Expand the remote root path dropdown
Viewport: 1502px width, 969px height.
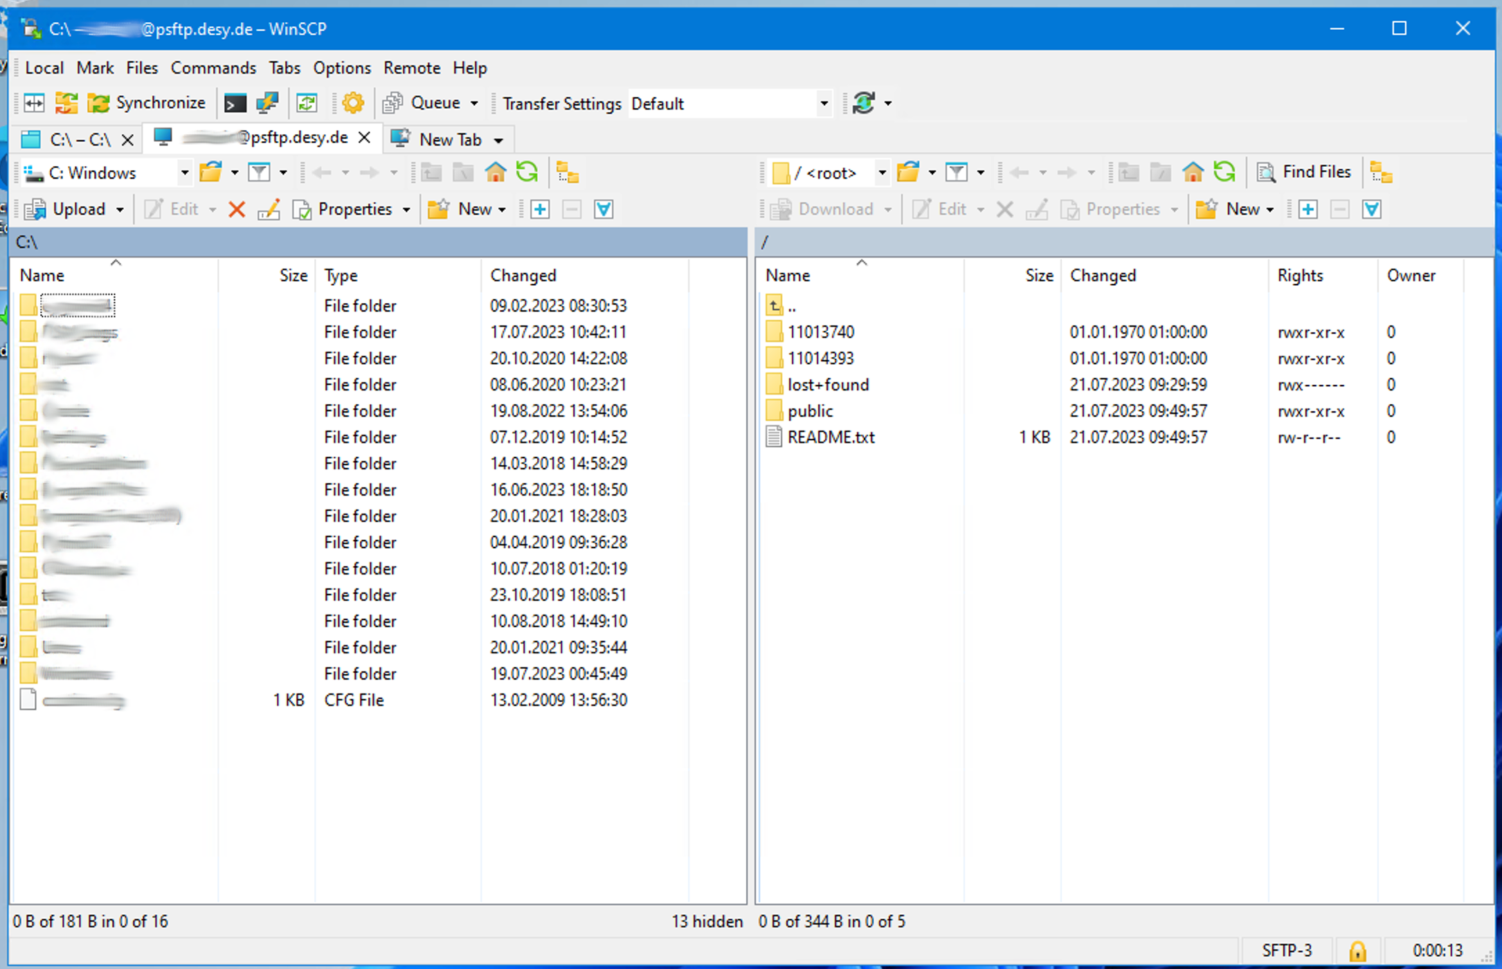[882, 172]
